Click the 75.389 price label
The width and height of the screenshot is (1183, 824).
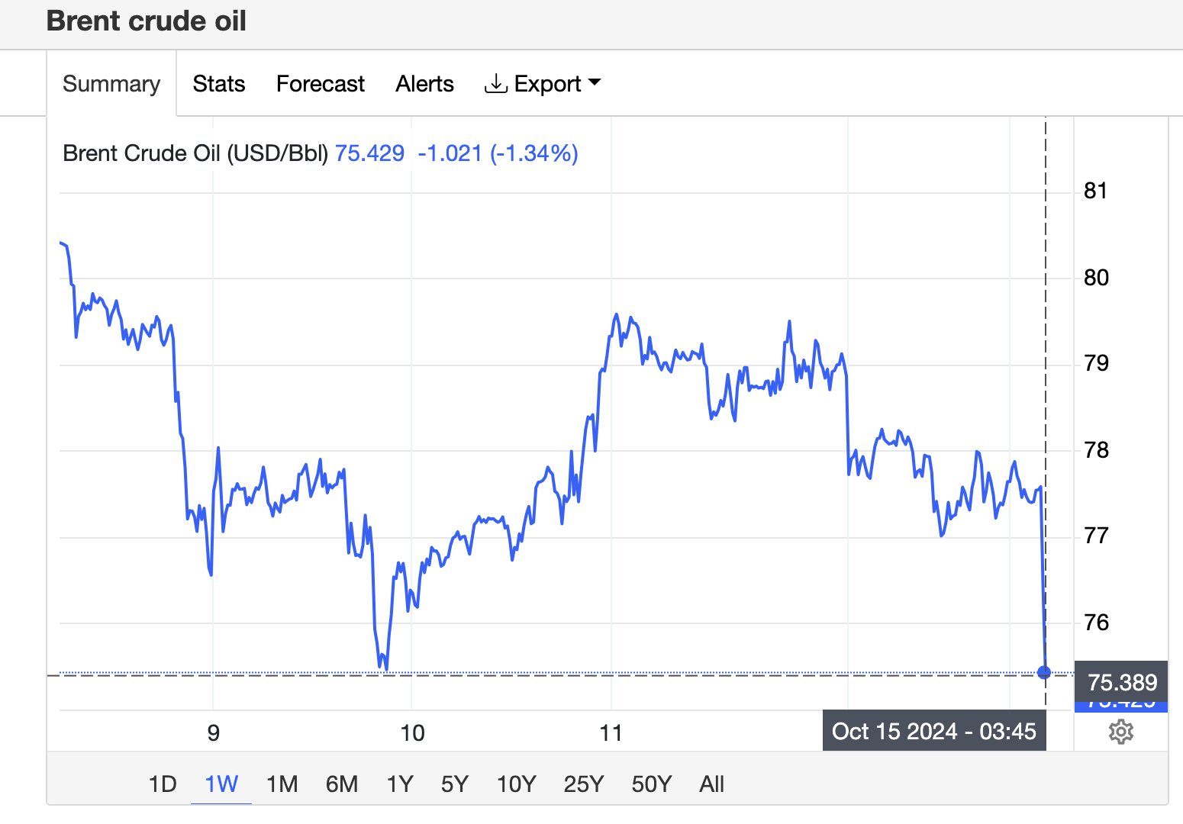point(1121,681)
